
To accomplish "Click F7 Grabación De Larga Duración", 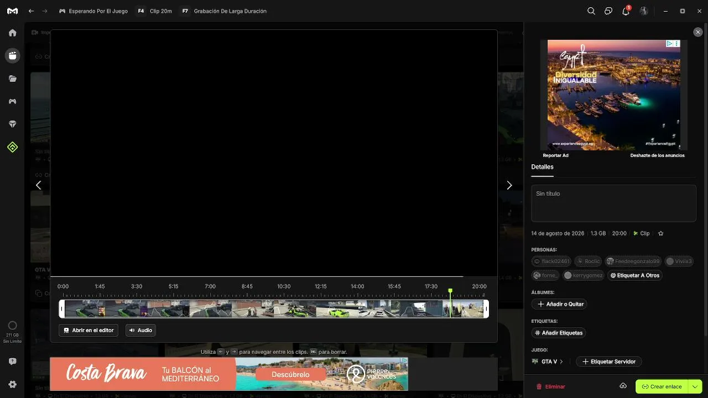I will (223, 11).
